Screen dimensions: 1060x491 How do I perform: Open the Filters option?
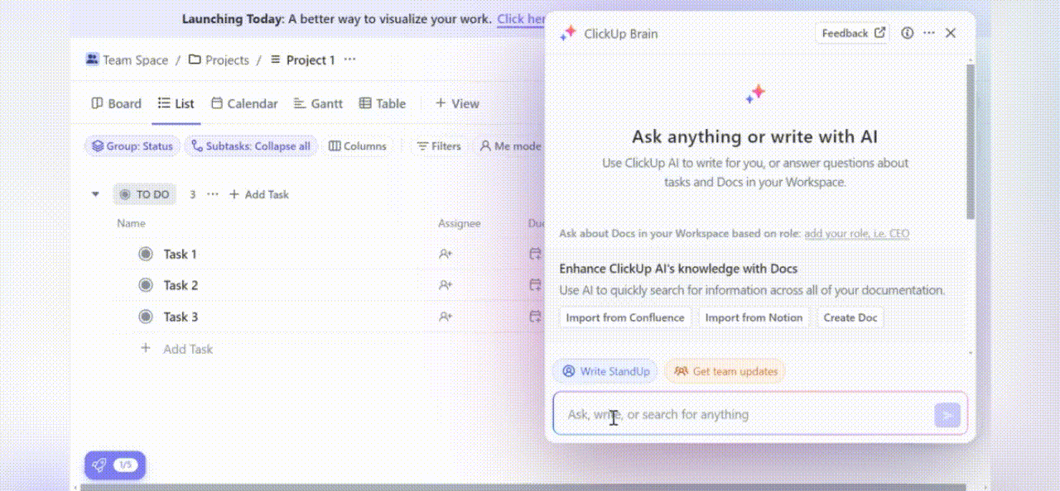pos(439,146)
